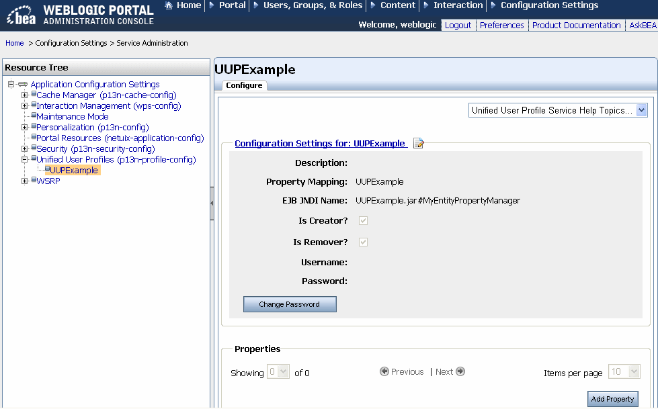Screen dimensions: 658x409
Task: Open the Users, Groups & Roles menu
Action: [311, 5]
